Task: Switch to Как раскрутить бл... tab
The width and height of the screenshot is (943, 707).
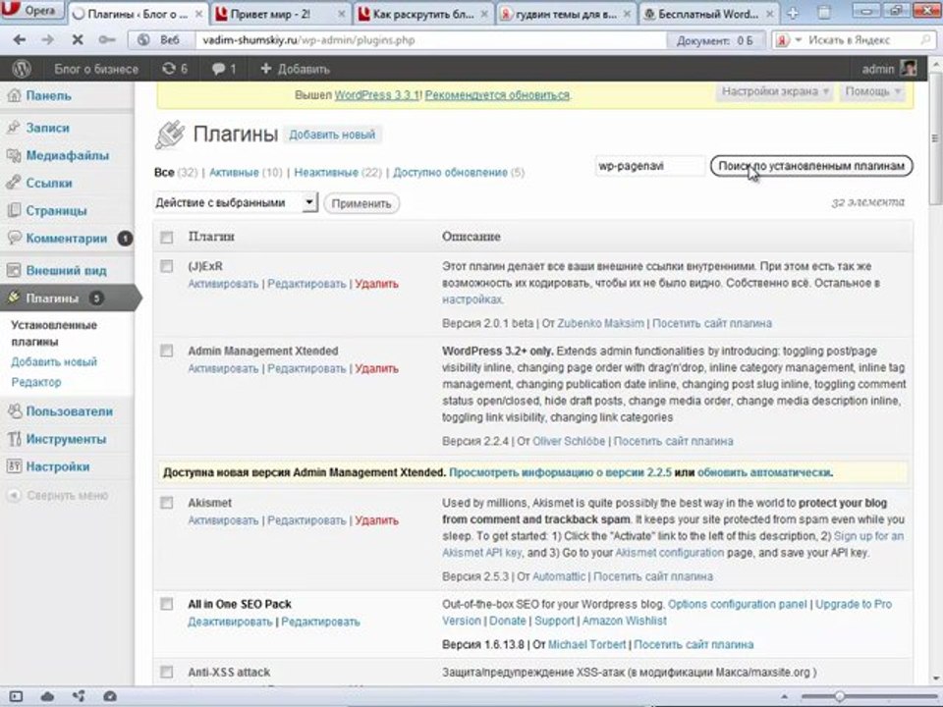Action: click(x=423, y=13)
